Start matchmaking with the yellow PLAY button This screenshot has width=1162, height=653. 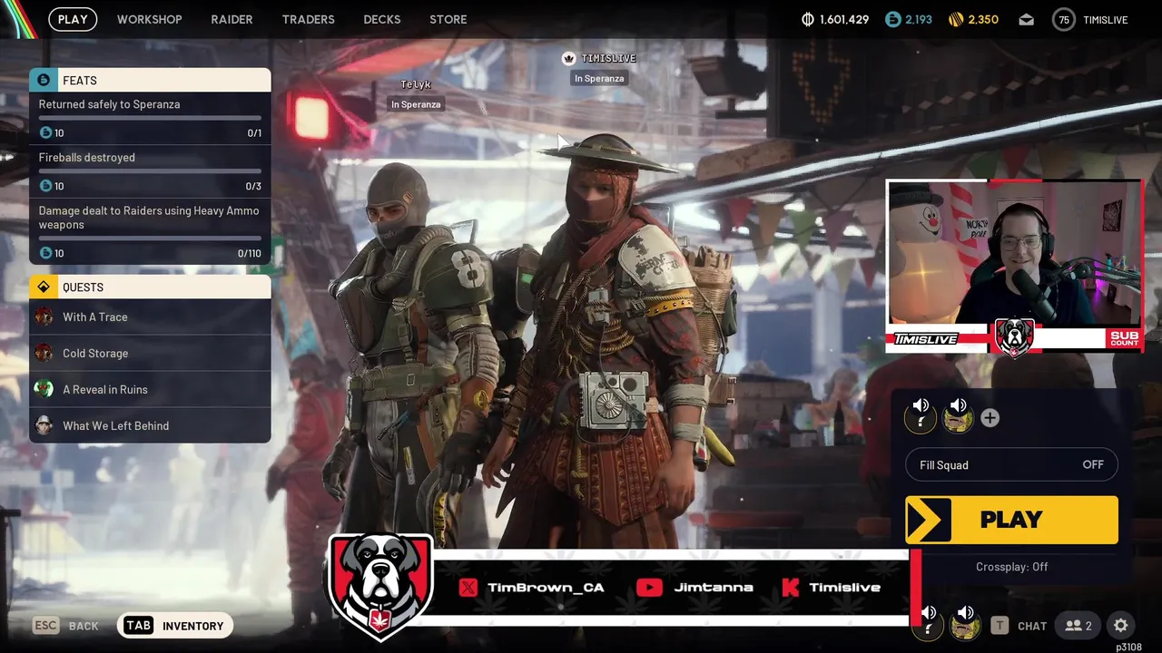coord(1011,520)
